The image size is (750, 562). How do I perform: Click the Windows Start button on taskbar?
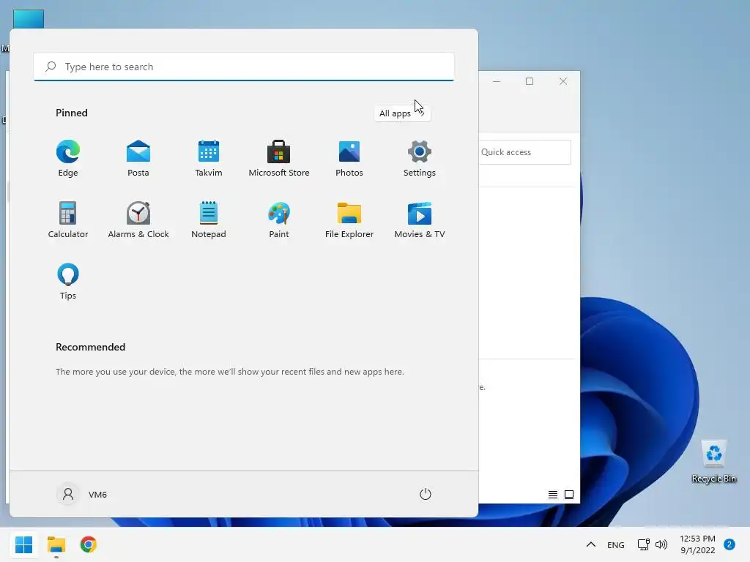pos(24,544)
